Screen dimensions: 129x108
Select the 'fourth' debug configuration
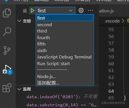click(65, 37)
